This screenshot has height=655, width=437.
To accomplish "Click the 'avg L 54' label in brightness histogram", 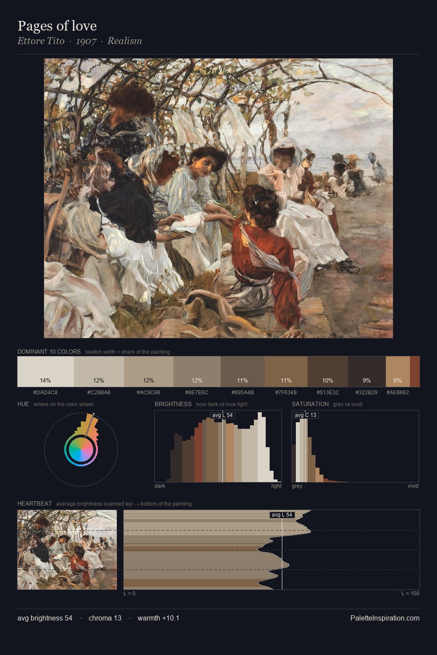I will coord(222,415).
